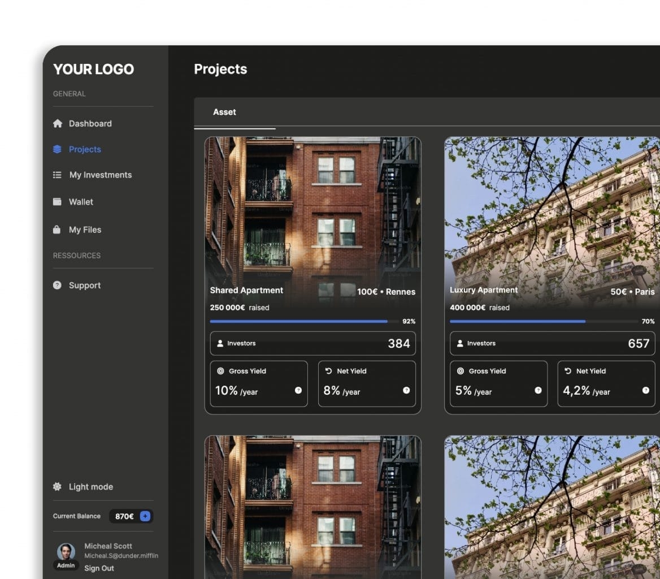Viewport: 660px width, 579px height.
Task: Click the Admin badge
Action: (x=66, y=565)
